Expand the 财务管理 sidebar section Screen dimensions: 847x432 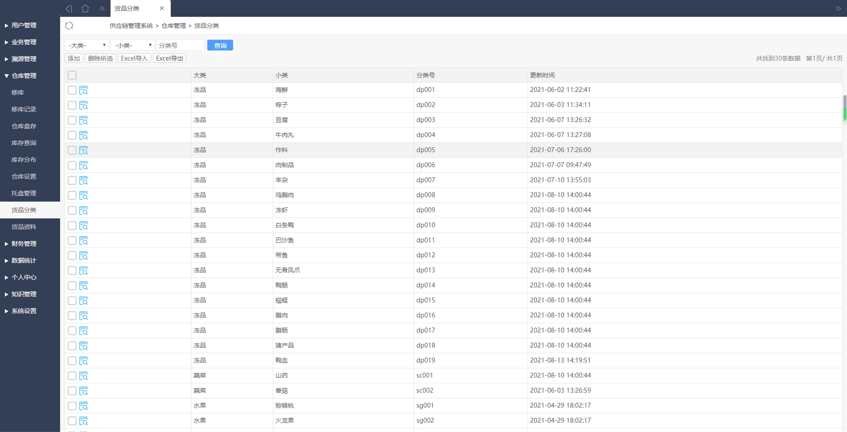click(x=24, y=244)
